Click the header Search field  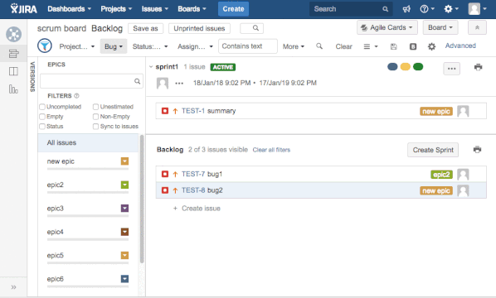tap(351, 9)
